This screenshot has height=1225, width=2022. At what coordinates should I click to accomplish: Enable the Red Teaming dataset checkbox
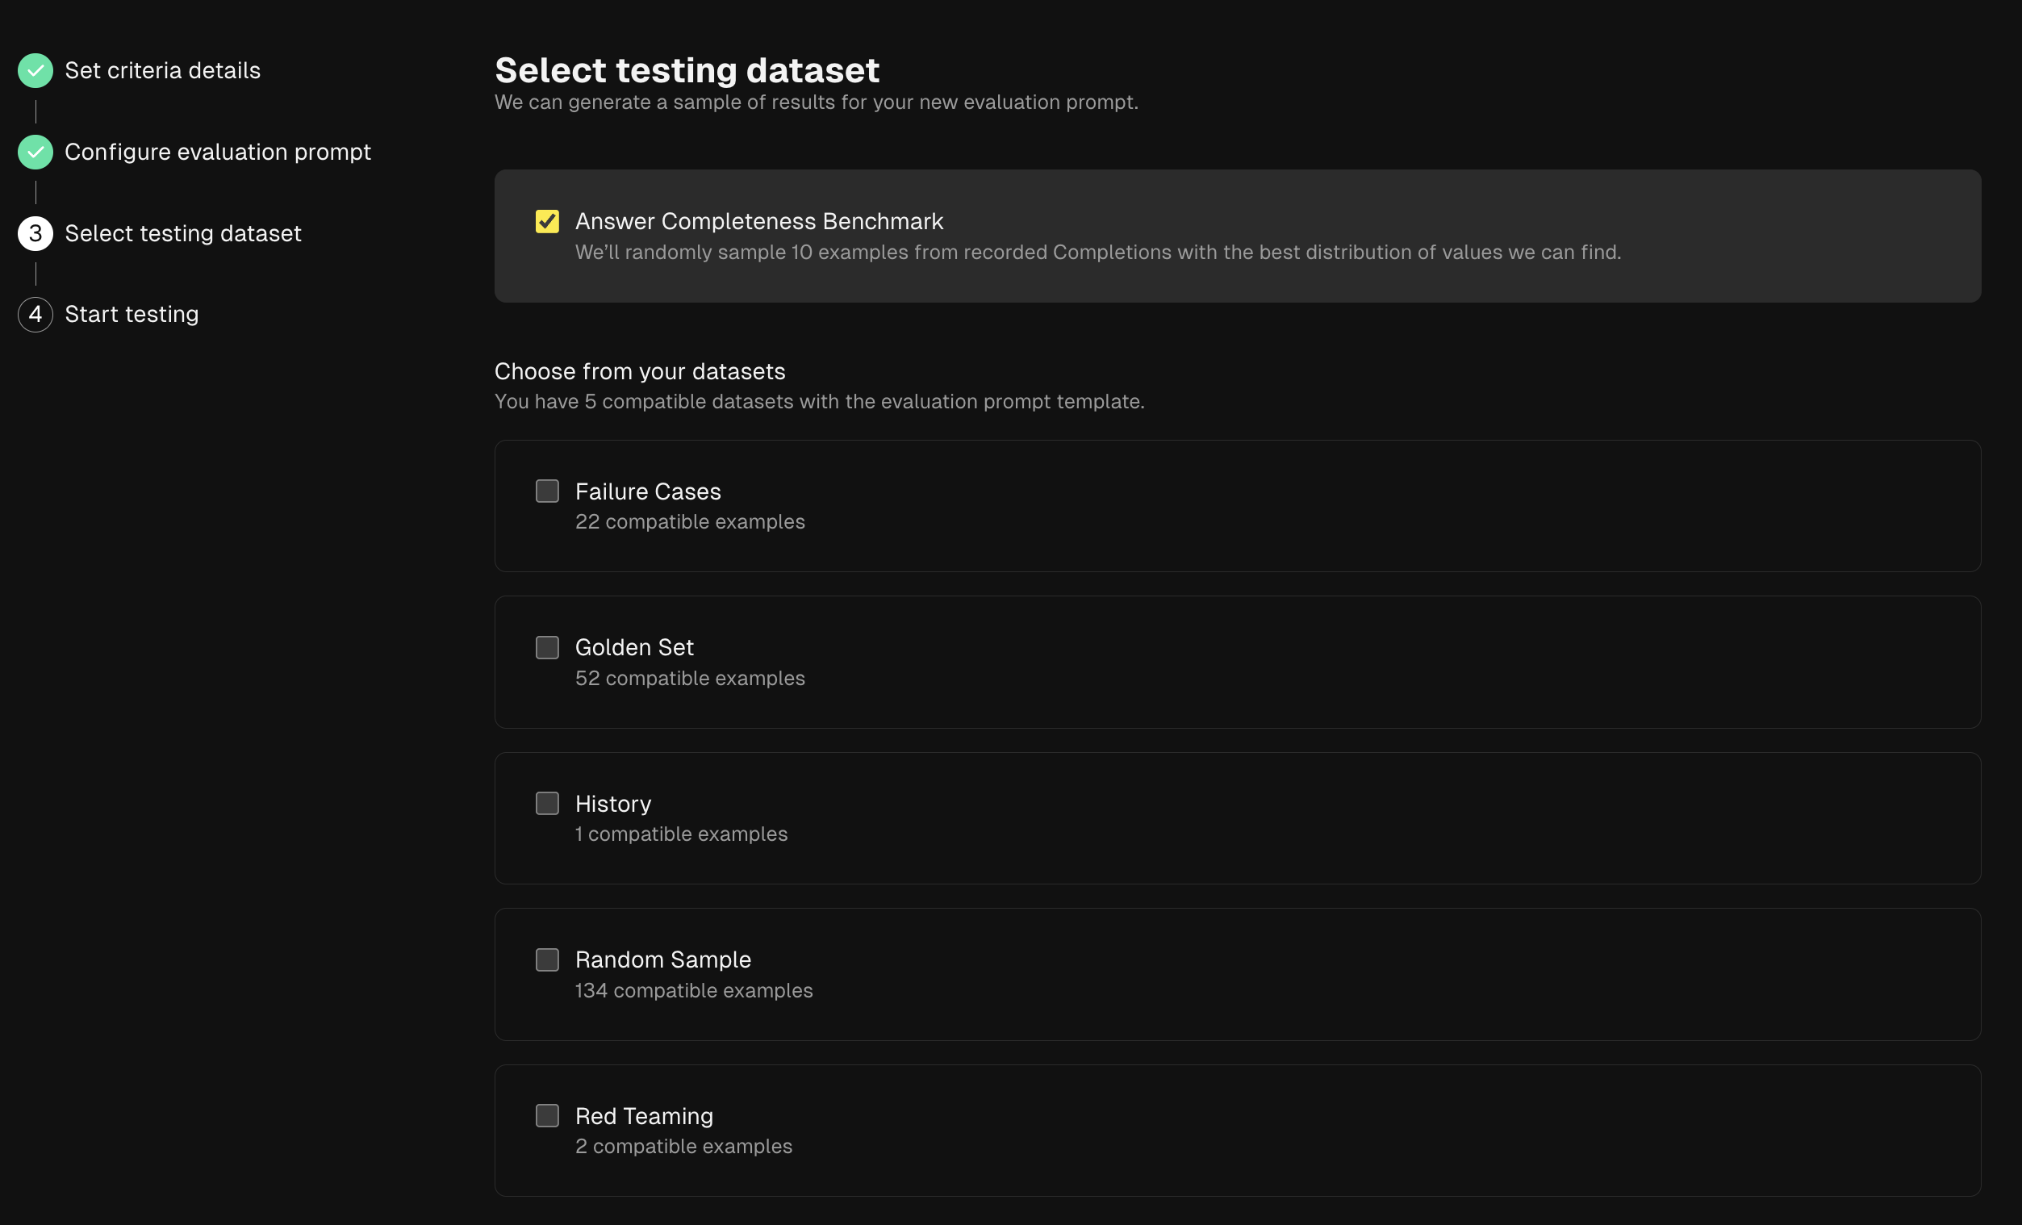[547, 1116]
